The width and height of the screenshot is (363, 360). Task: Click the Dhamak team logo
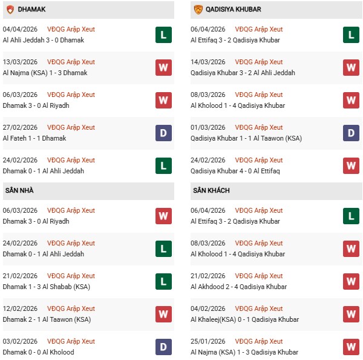pyautogui.click(x=10, y=10)
